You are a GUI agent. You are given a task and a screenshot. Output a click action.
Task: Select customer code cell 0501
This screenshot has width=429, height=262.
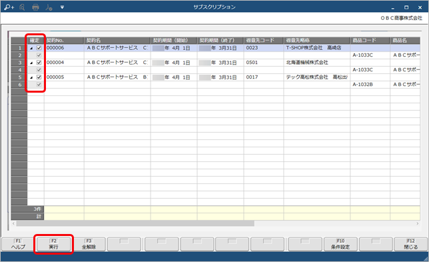coord(264,63)
